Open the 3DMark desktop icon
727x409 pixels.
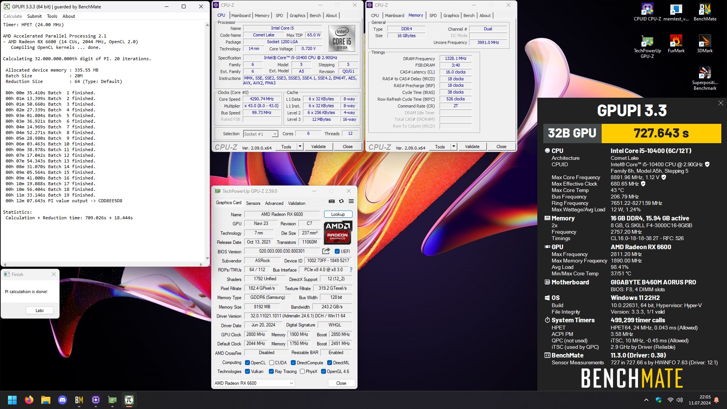click(x=705, y=44)
